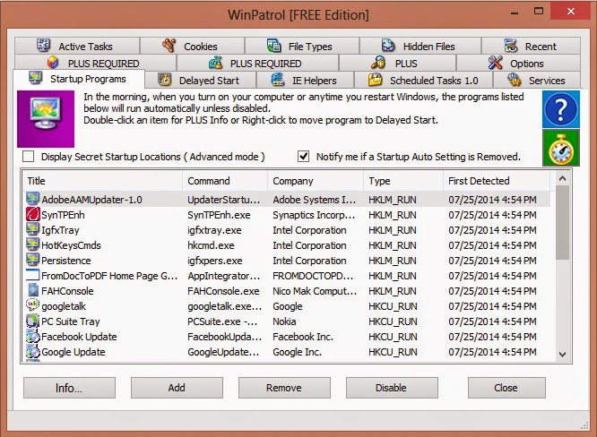Image resolution: width=597 pixels, height=437 pixels.
Task: Select the googletalk title text
Action: (64, 306)
